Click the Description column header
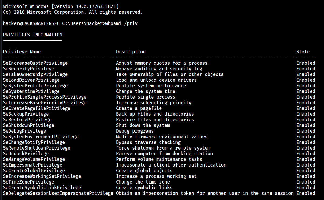324x200 pixels. click(131, 52)
